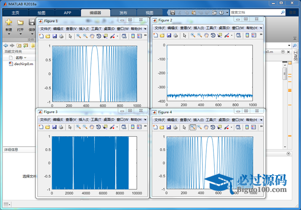
Task: Open MATLAB Help question mark icon
Action: (x=221, y=13)
